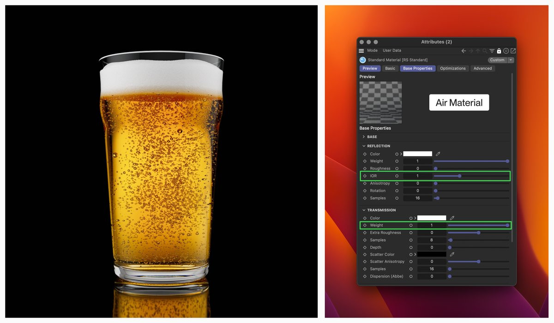The image size is (554, 323).
Task: Toggle keyframe diamond for Scatter Color
Action: [364, 254]
